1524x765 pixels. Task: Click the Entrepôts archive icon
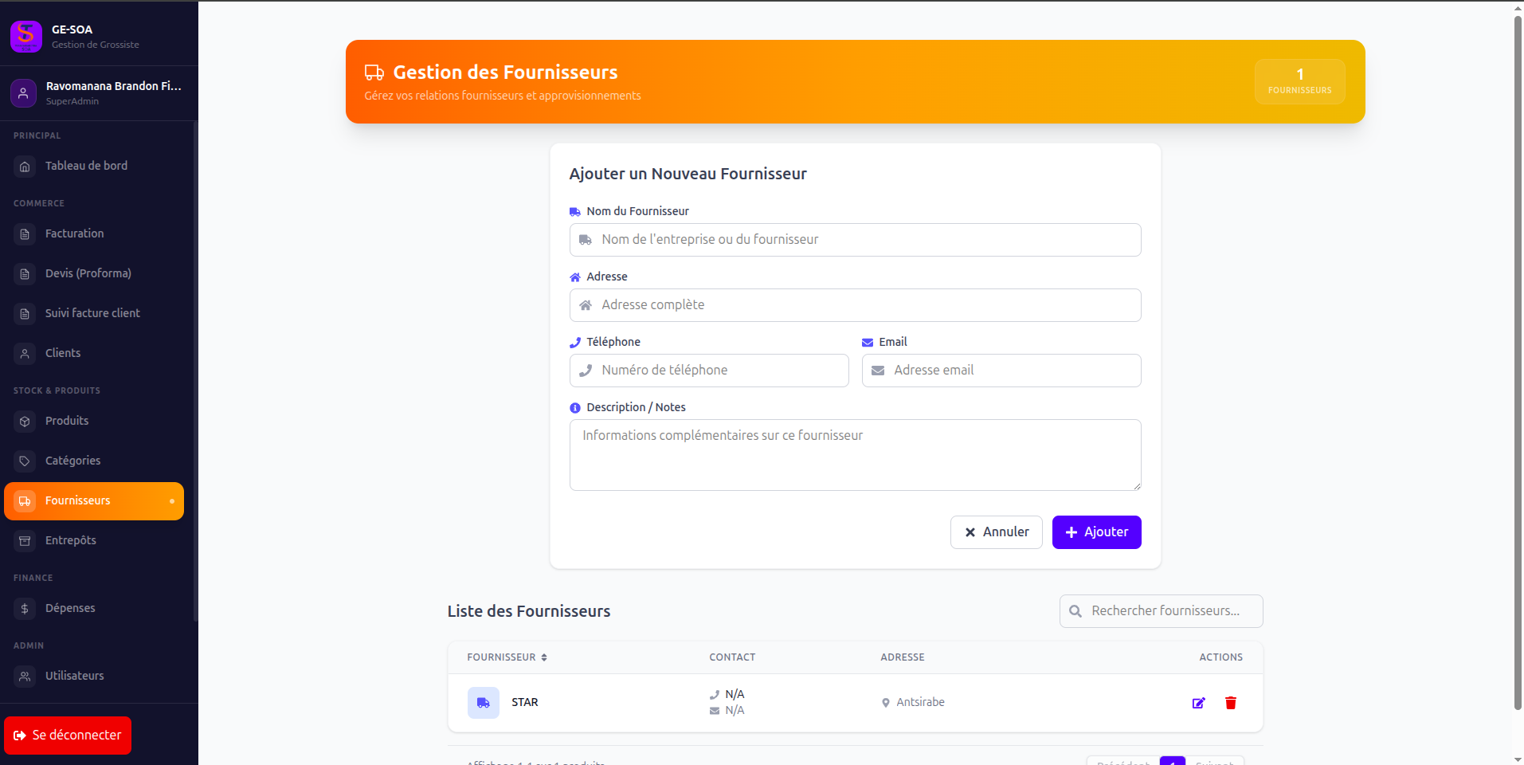pos(25,541)
